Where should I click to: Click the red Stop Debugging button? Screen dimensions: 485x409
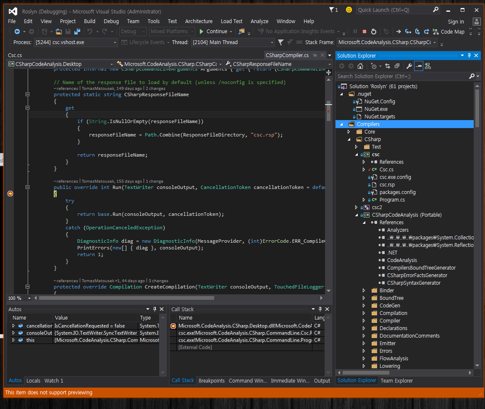(364, 31)
